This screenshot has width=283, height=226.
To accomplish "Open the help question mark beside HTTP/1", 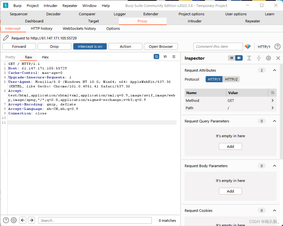I will click(x=277, y=47).
